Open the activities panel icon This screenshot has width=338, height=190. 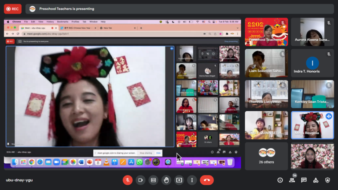[316, 180]
